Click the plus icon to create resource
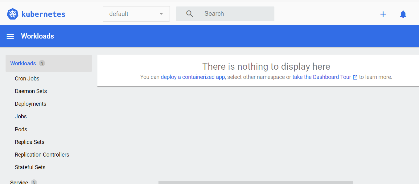 (x=383, y=14)
